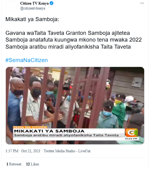Click the tweet text about Gavana Granton Samboja
150x170 pixels.
(68, 33)
